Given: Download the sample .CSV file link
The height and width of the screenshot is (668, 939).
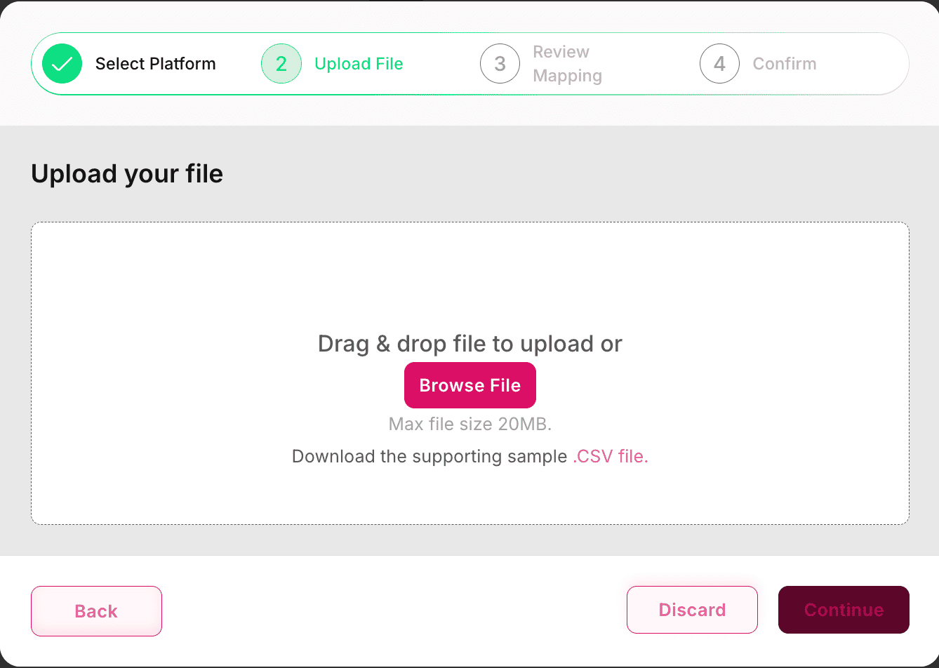Looking at the screenshot, I should [x=611, y=457].
